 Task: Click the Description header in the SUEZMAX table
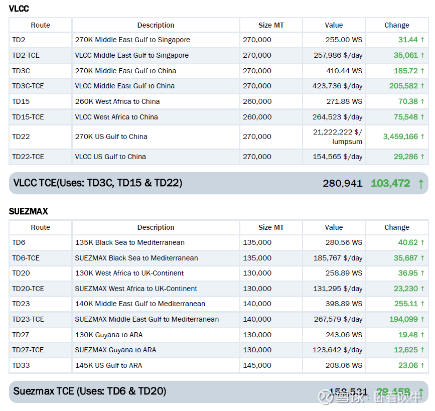[x=156, y=227]
